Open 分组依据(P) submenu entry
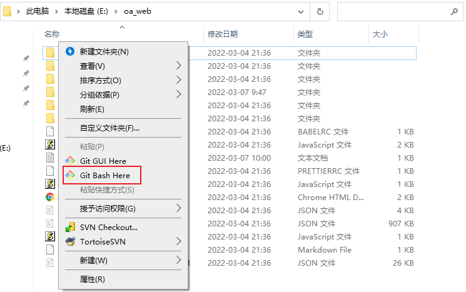466x292 pixels. pos(99,95)
